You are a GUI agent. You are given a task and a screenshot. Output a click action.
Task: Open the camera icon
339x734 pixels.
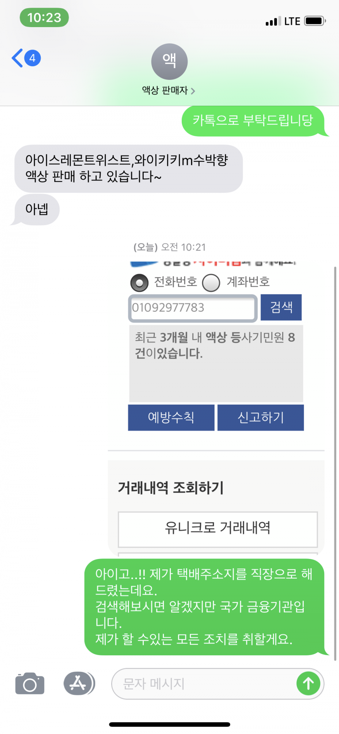click(30, 684)
